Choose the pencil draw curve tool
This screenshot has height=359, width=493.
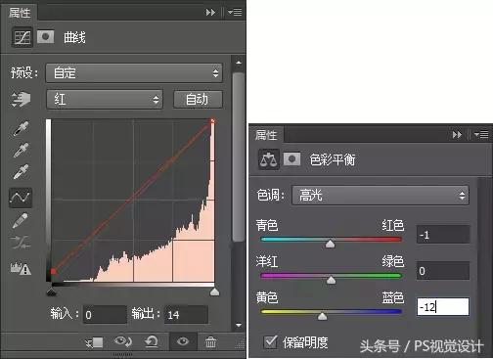point(21,221)
